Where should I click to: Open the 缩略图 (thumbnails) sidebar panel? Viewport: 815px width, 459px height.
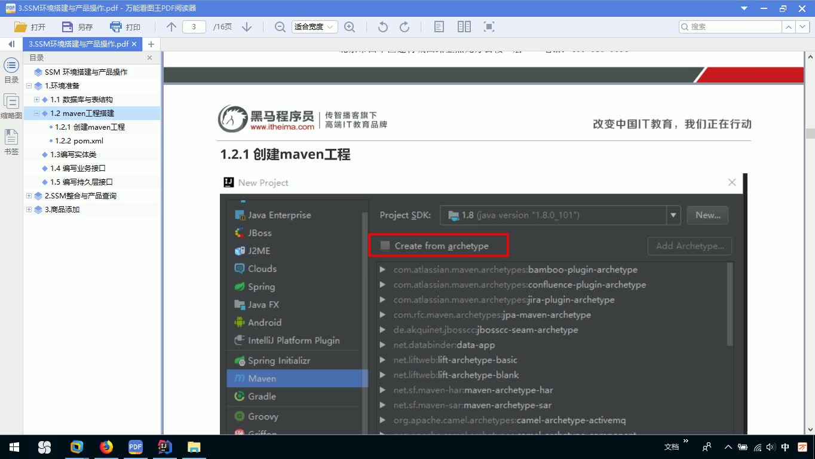click(x=11, y=107)
